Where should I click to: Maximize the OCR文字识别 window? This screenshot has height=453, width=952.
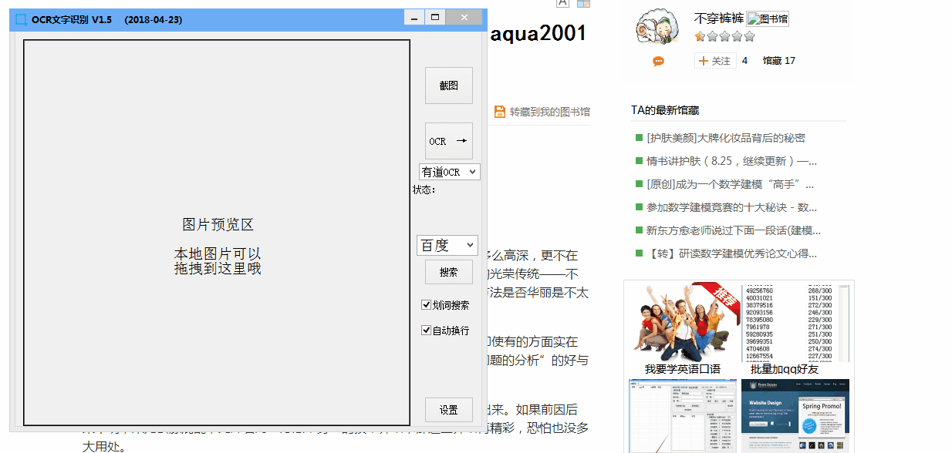click(x=435, y=17)
